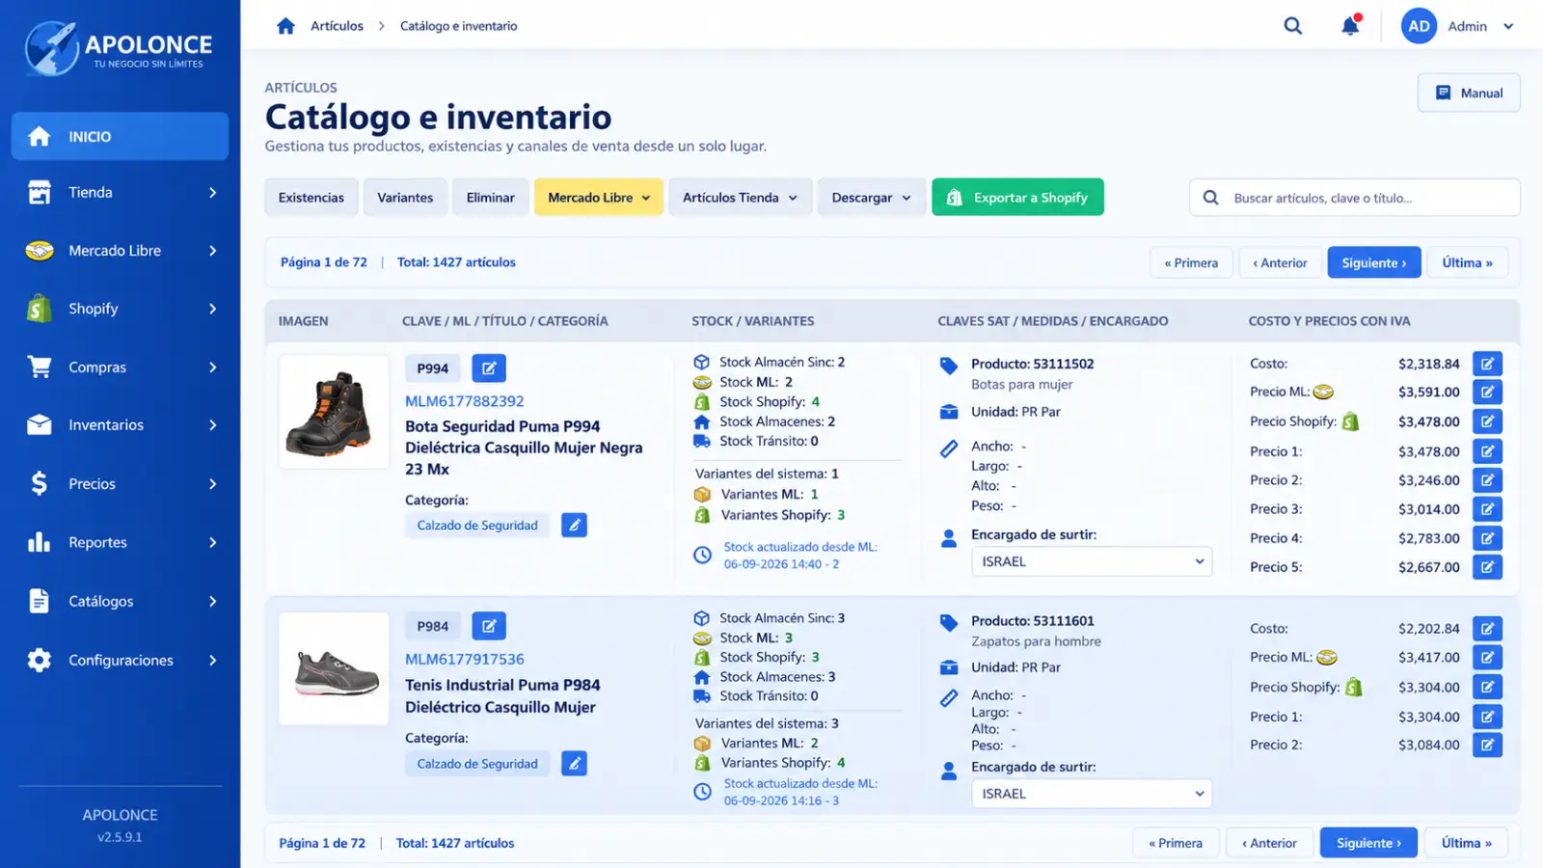Screen dimensions: 1543x868
Task: Open the Admin user menu chevron
Action: tap(1508, 26)
